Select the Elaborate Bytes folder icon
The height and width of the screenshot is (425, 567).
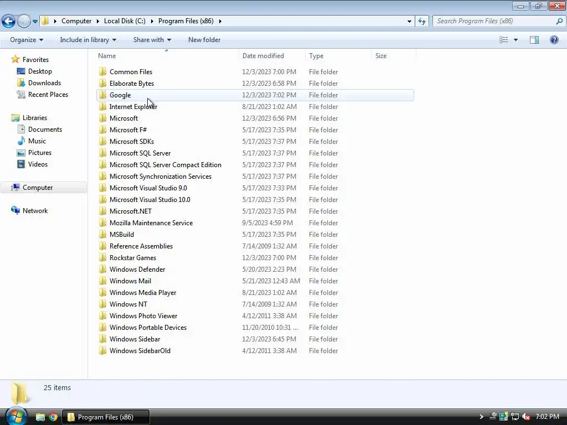102,83
